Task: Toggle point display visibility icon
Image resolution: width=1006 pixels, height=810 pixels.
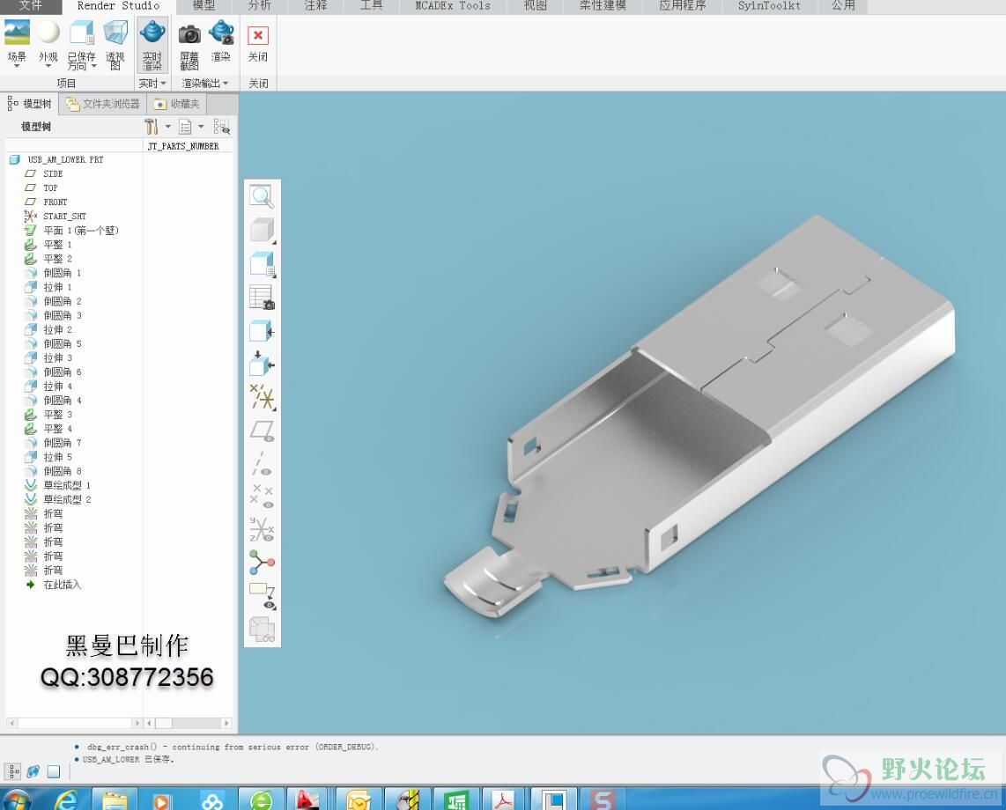Action: 262,496
